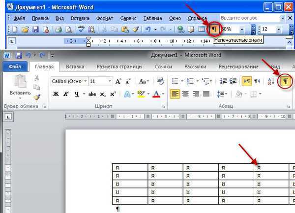Toggle Underline Ч button
Screen dimensions: 295x213
click(x=76, y=93)
